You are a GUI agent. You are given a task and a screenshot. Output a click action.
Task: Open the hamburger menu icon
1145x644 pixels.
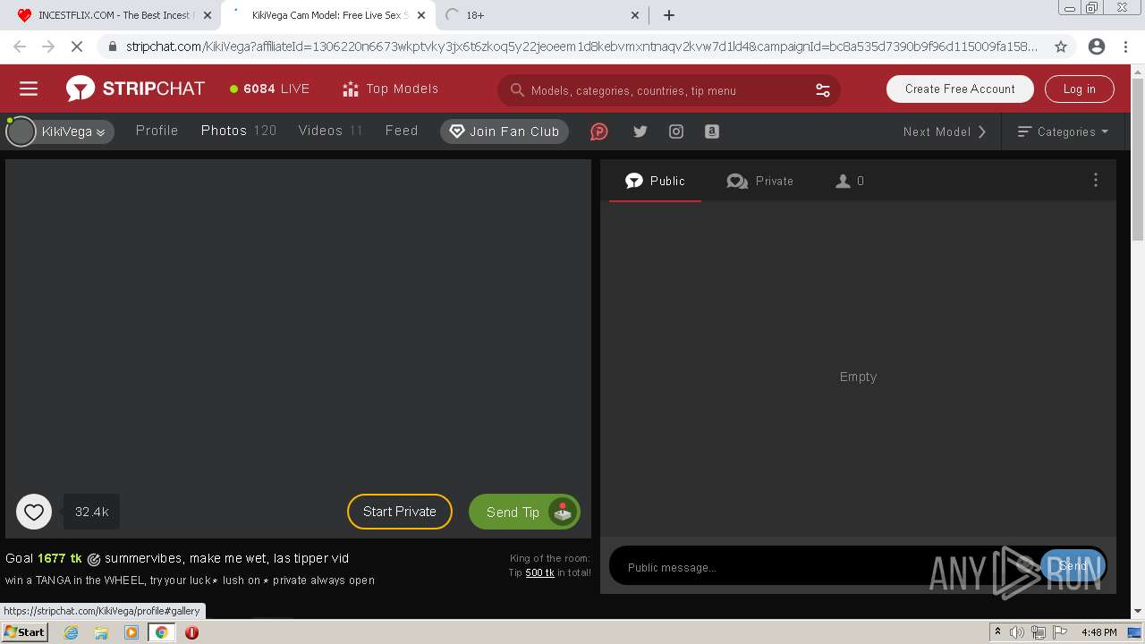click(29, 89)
